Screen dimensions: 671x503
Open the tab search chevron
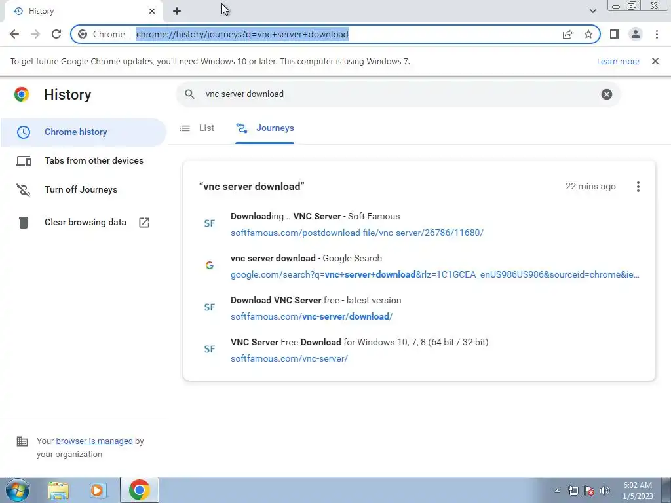click(592, 11)
